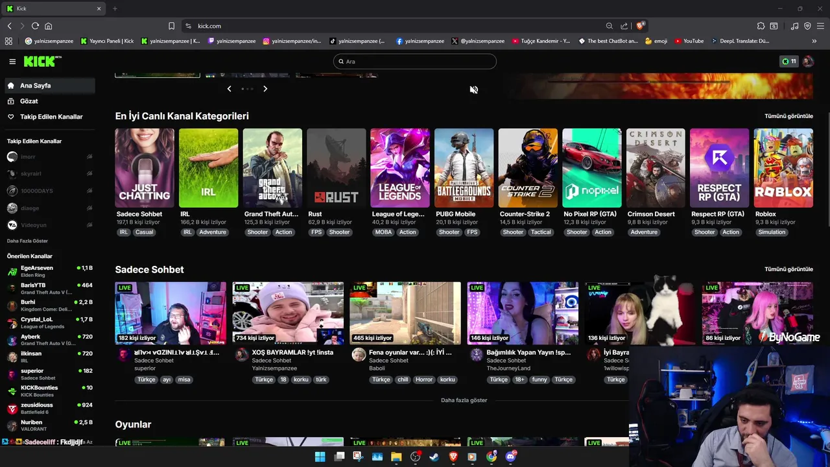Open the Brave VPN shield icon
The height and width of the screenshot is (467, 830).
coord(807,26)
